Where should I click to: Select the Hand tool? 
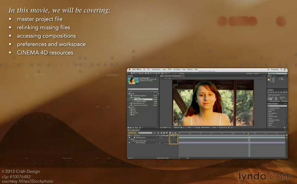(x=132, y=73)
